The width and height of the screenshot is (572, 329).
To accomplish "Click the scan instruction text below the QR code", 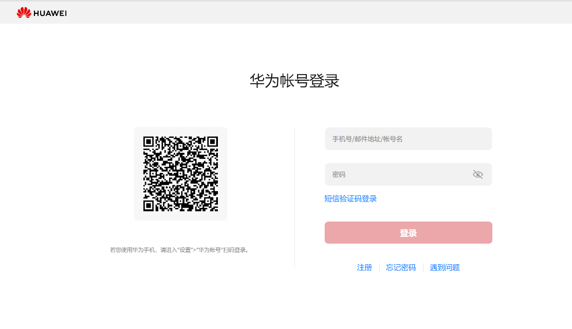I will pos(179,250).
